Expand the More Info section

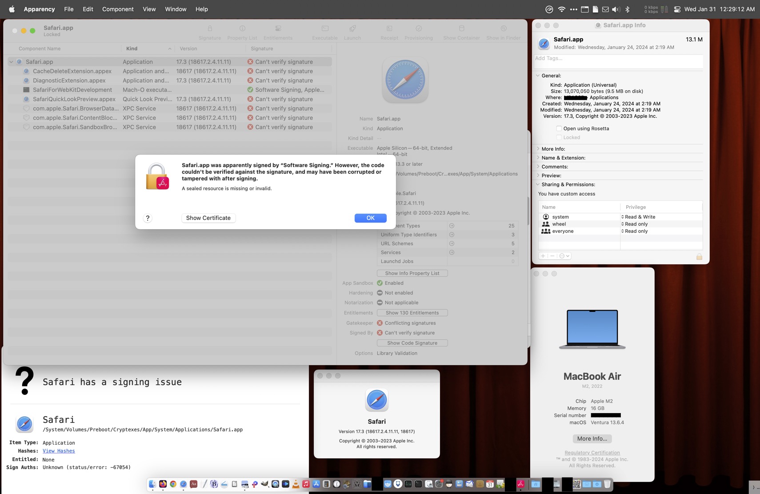[538, 149]
